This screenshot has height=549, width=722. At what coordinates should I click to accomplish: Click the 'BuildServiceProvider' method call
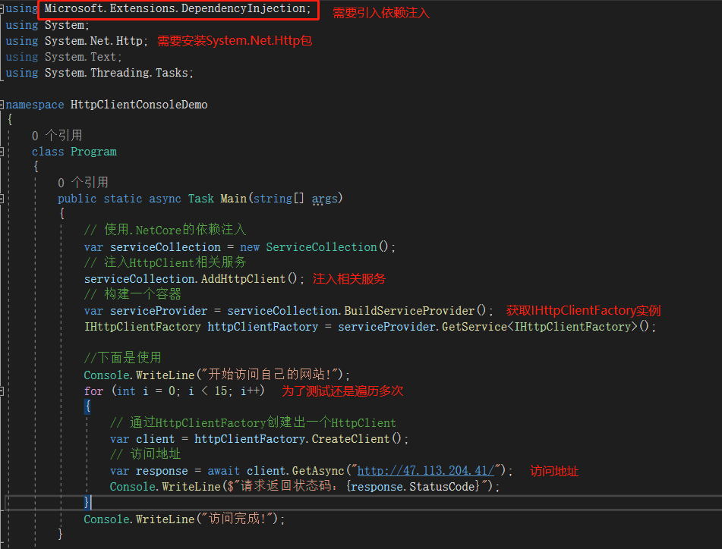coord(409,311)
